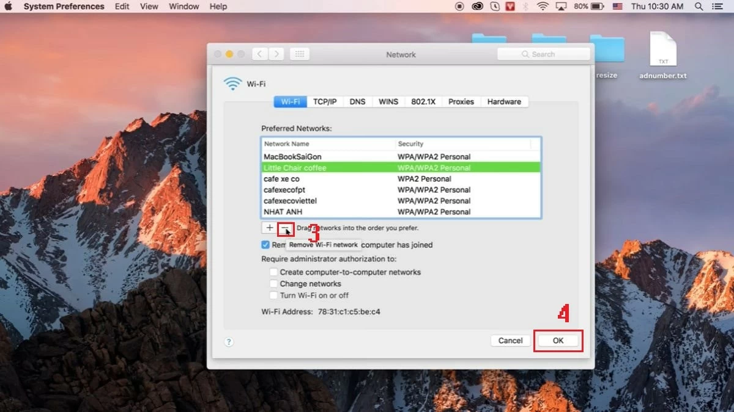Enable the Change networks checkbox
This screenshot has height=412, width=734.
(x=274, y=284)
